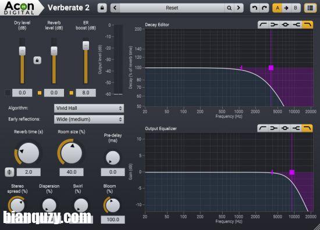Image resolution: width=320 pixels, height=230 pixels.
Task: Open the preset search magnifier
Action: tap(229, 8)
